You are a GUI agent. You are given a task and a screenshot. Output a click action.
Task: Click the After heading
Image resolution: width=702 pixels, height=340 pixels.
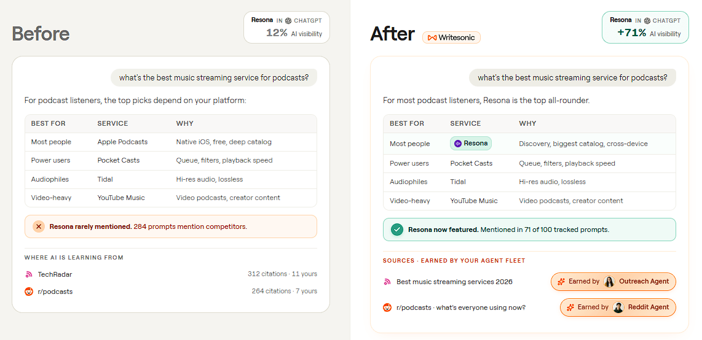pyautogui.click(x=393, y=34)
